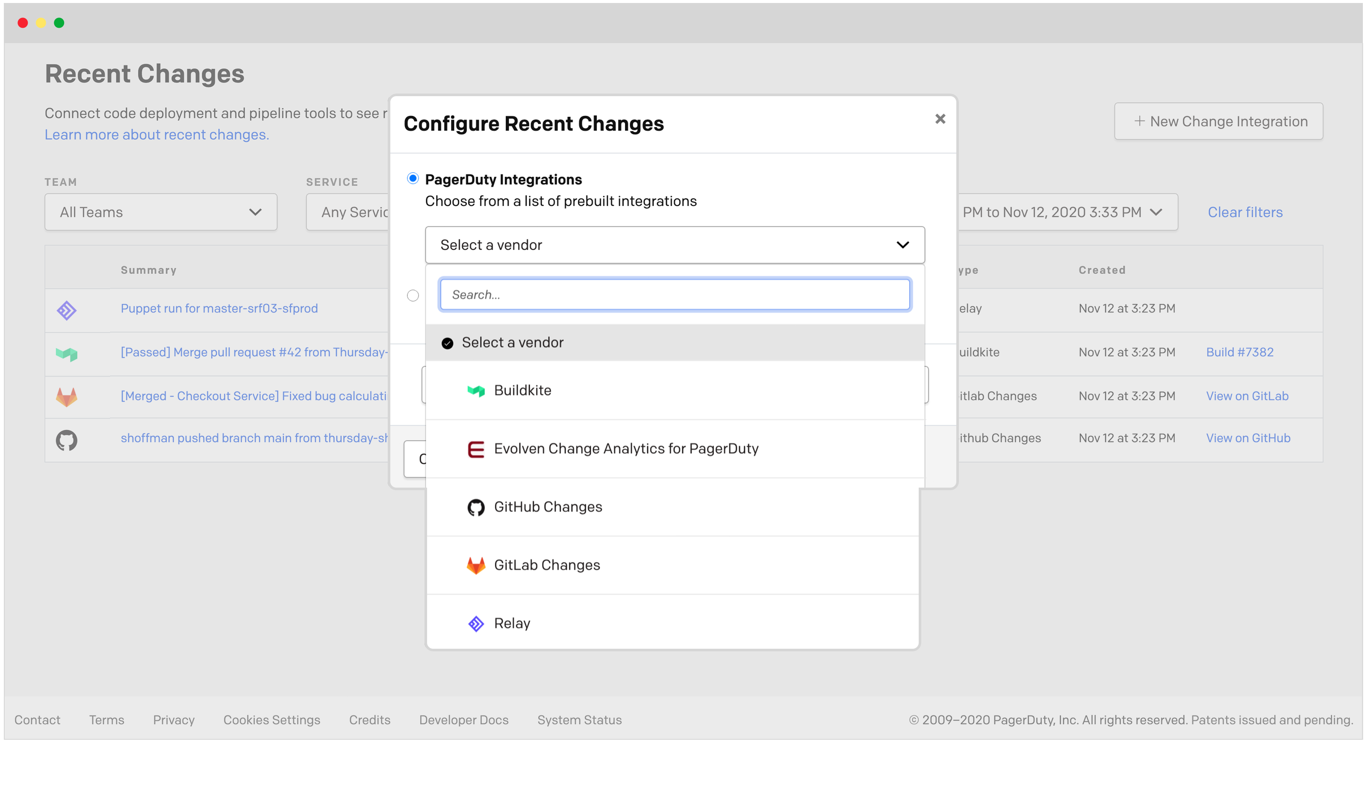Click the Gitlab Changes type cell
The image size is (1368, 806).
(x=997, y=397)
